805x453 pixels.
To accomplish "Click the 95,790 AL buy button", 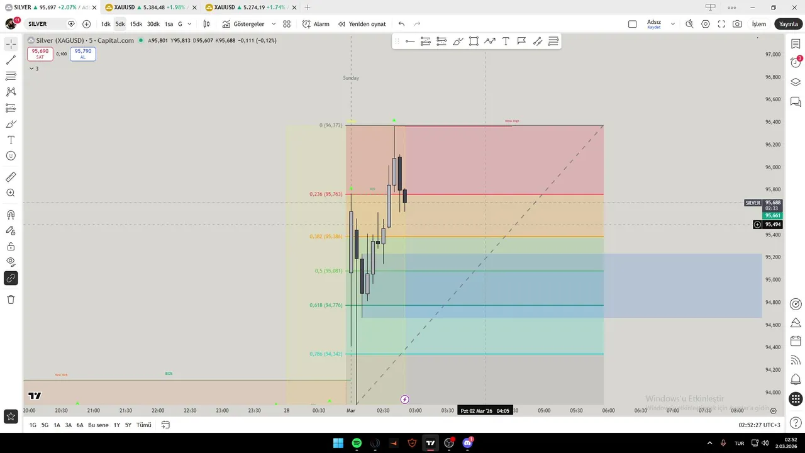I will pos(83,54).
